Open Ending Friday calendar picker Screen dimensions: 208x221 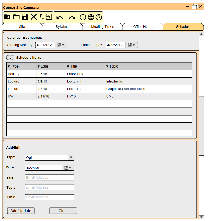(132, 45)
